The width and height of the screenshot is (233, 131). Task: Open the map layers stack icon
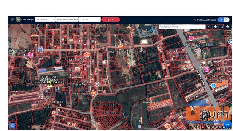[228, 27]
